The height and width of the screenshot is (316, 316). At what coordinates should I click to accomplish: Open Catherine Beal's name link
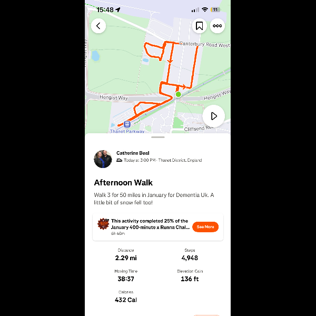pos(133,153)
